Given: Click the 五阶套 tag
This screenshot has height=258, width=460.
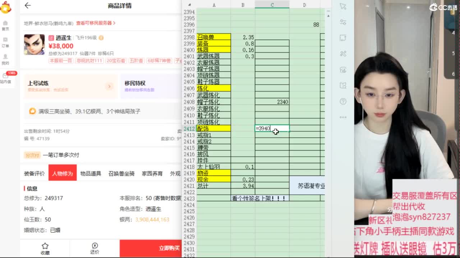Looking at the screenshot, I should coord(136,61).
